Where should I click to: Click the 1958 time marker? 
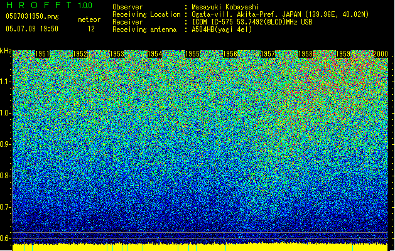click(305, 54)
